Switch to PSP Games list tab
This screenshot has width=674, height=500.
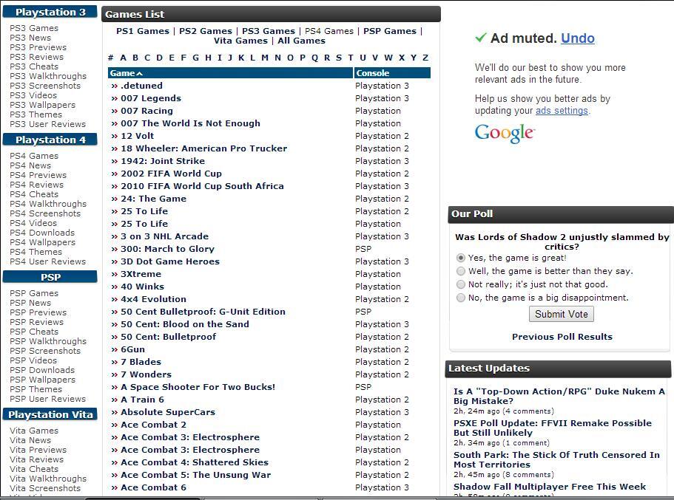coord(390,31)
